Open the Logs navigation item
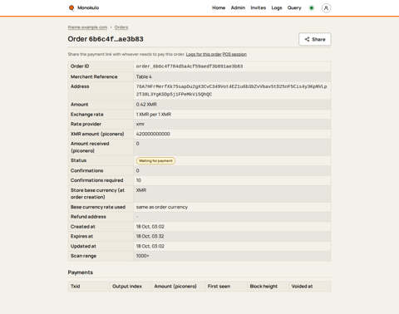Viewport: 399px width, 314px height. (x=277, y=7)
